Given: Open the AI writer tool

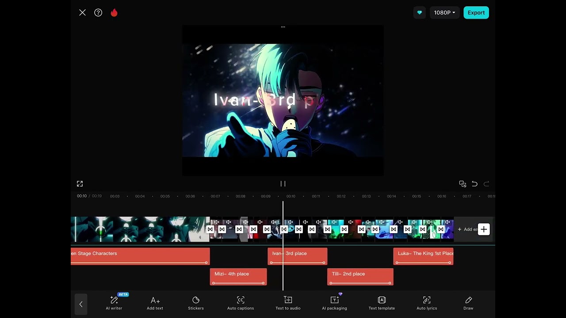Looking at the screenshot, I should 114,303.
